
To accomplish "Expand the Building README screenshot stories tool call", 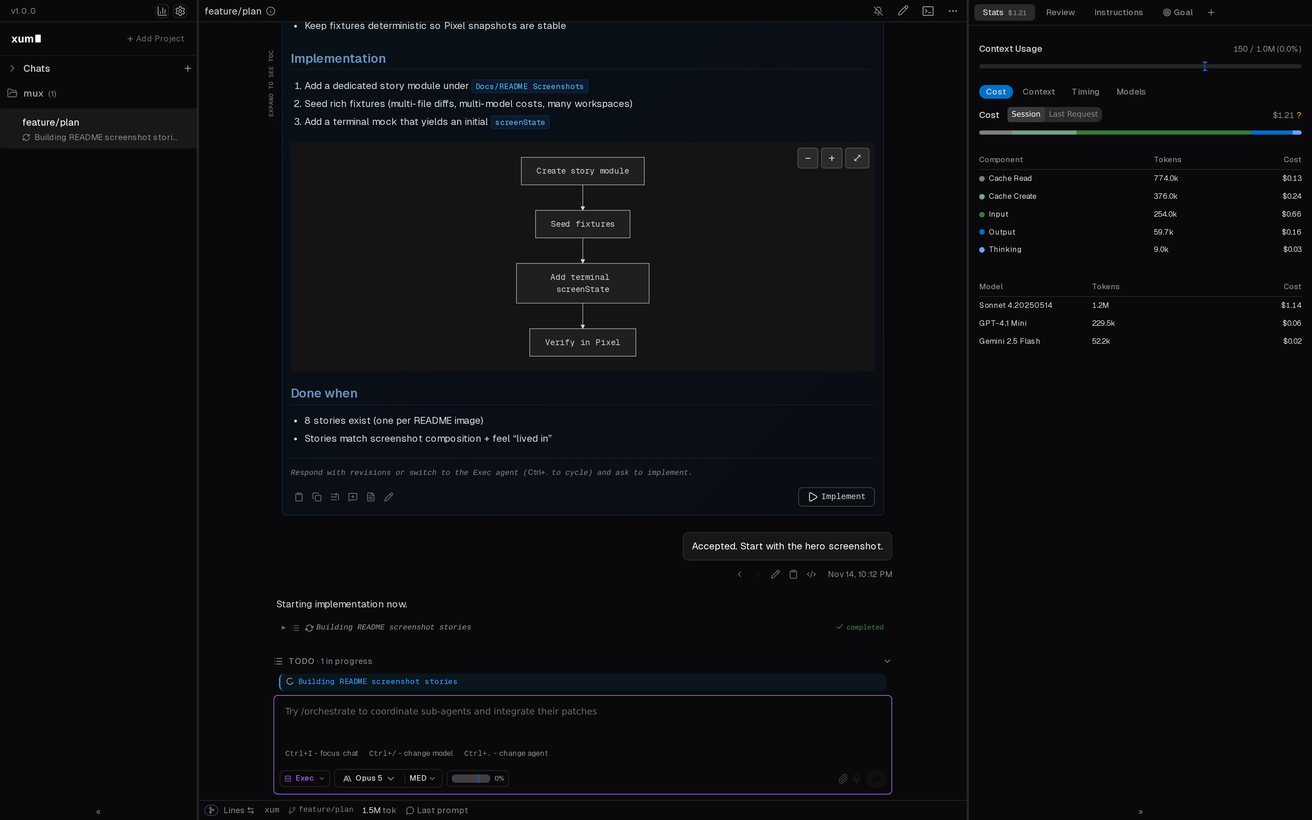I will (x=283, y=627).
